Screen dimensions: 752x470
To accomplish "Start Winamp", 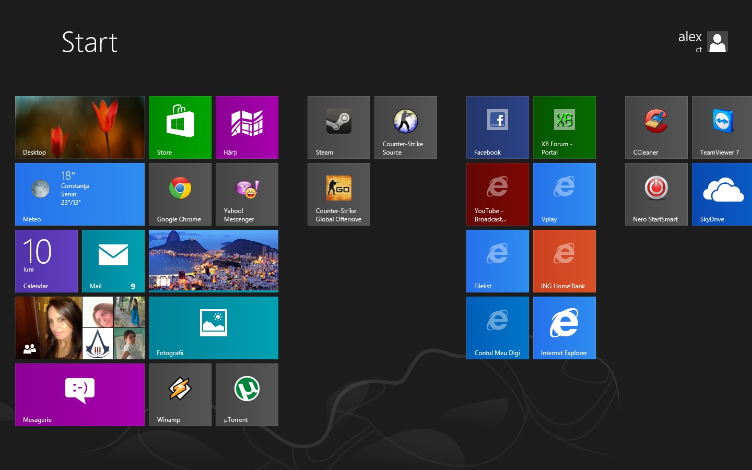I will pos(180,395).
